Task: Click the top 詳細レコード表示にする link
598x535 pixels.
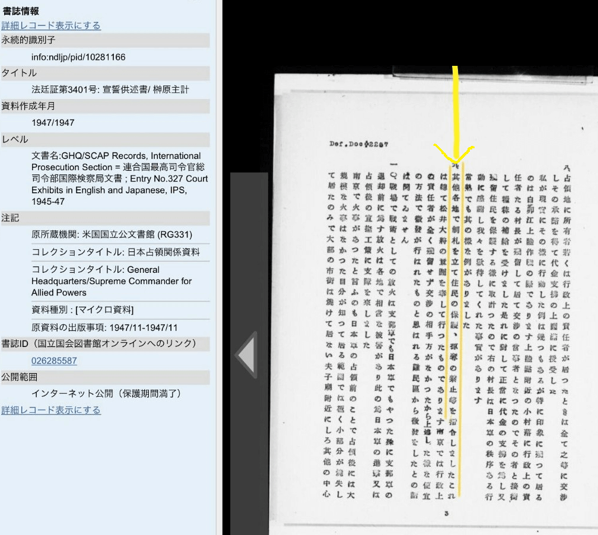Action: 51,26
